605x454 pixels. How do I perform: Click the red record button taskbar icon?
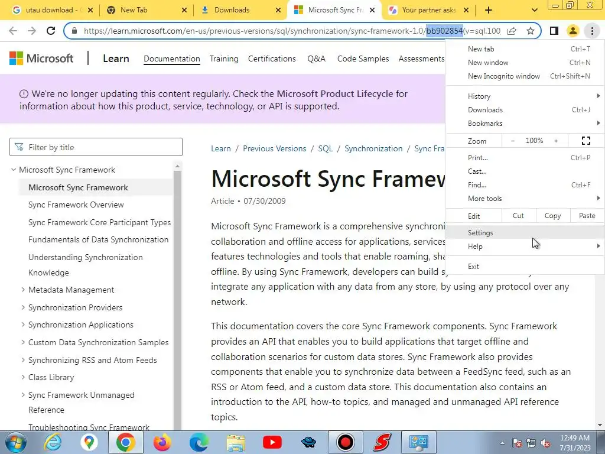click(345, 442)
